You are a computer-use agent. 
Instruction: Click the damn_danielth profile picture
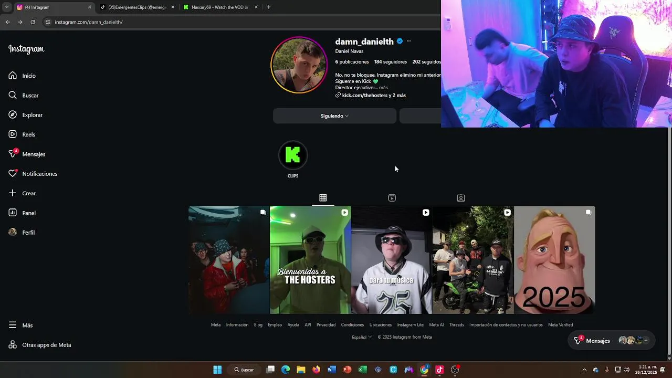point(299,65)
